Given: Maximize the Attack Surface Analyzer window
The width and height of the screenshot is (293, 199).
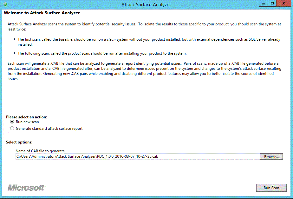Looking at the screenshot, I should coord(272,3).
